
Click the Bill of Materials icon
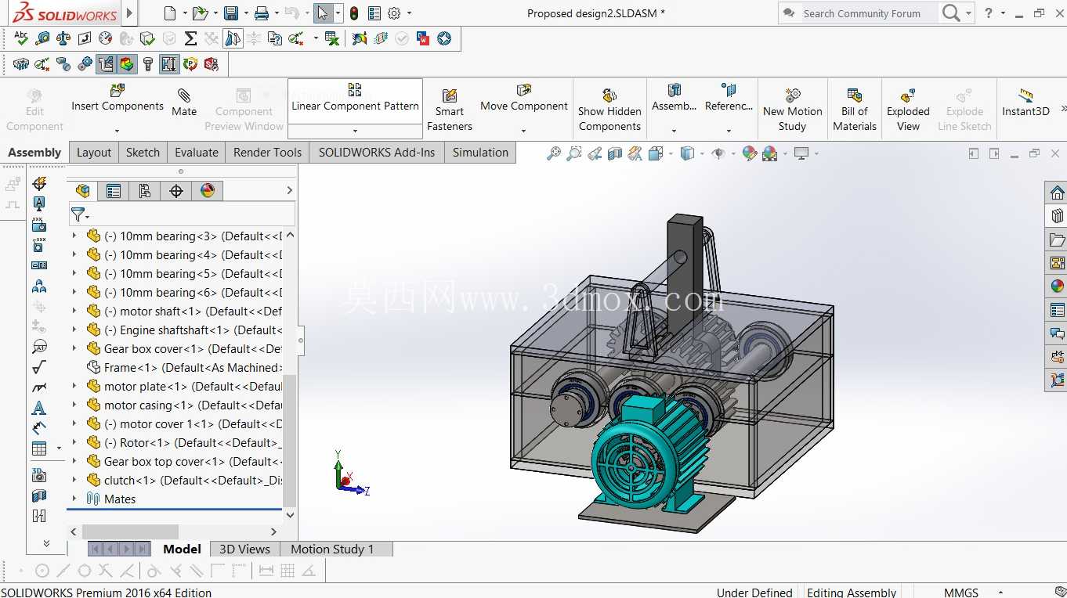click(855, 95)
